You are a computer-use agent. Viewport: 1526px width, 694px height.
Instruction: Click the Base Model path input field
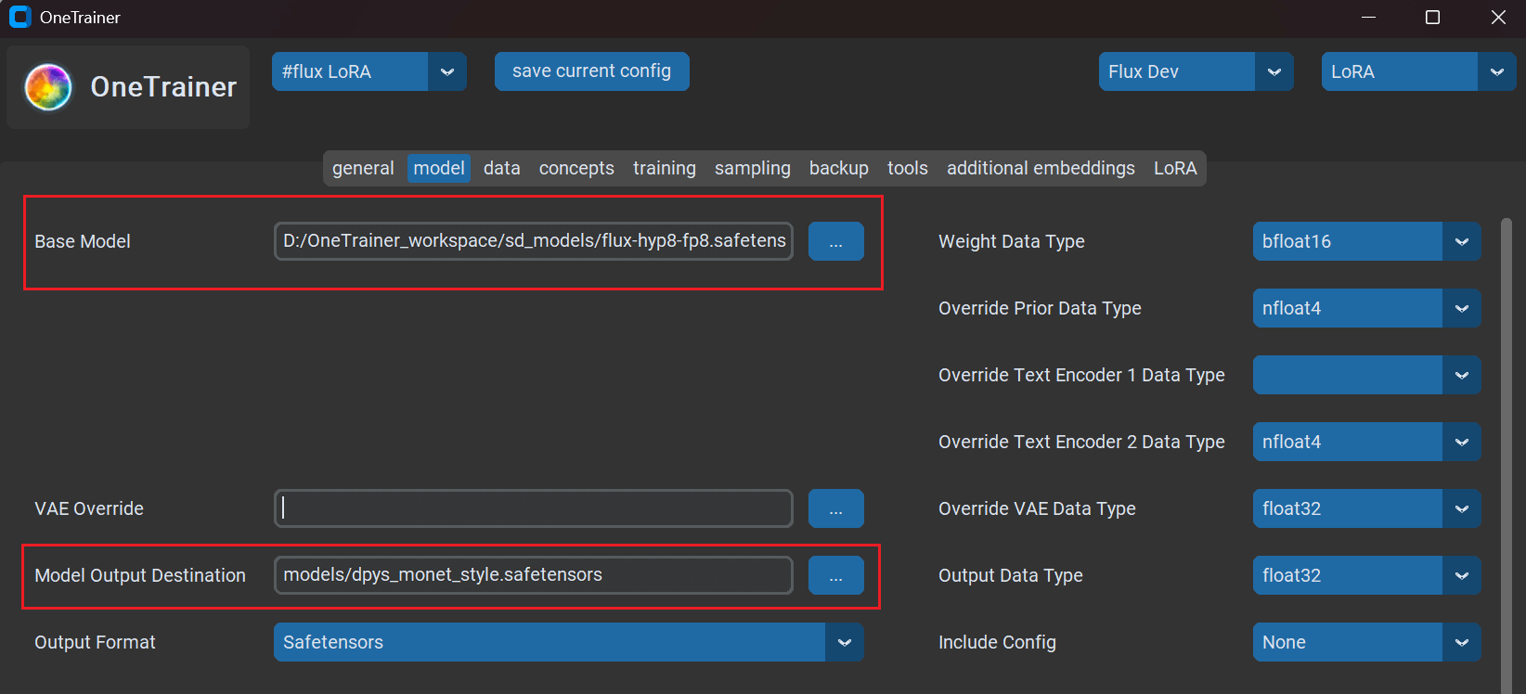(534, 241)
